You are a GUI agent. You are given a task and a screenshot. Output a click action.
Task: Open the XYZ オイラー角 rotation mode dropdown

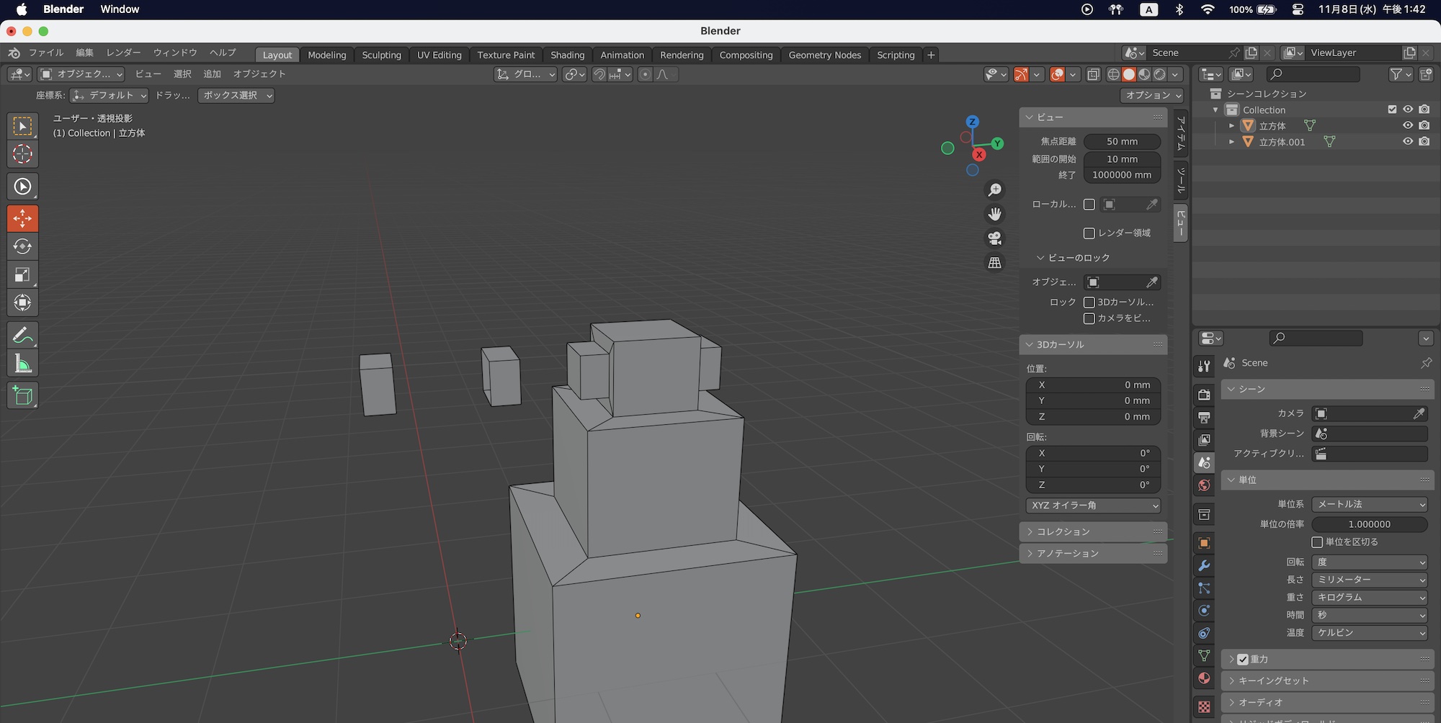tap(1092, 506)
